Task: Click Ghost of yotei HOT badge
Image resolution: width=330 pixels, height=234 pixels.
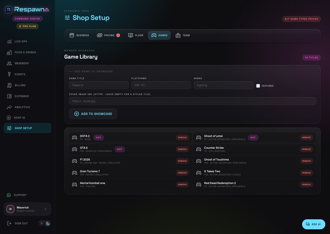Action: pos(253,138)
